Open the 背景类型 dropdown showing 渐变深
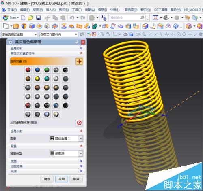This screenshot has width=203, height=191. (66, 153)
